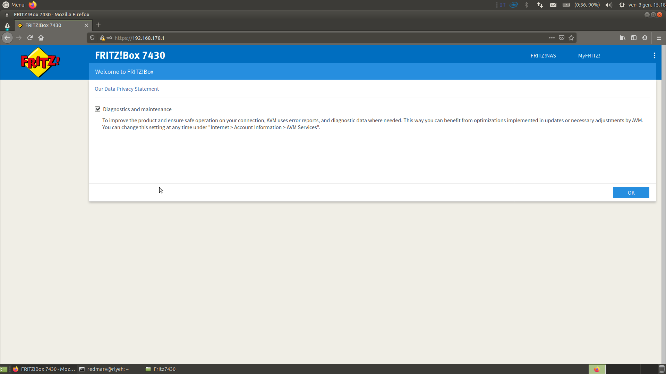Open the clock showing ven 3 gen
The height and width of the screenshot is (374, 666).
pos(647,5)
